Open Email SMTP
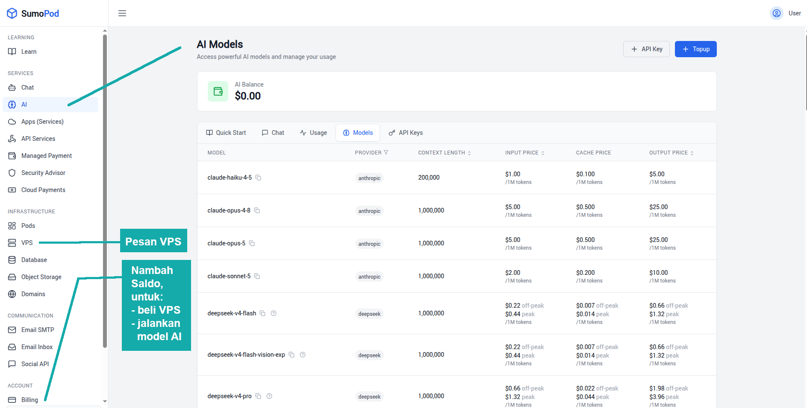Screen dimensions: 807x408 (50, 330)
